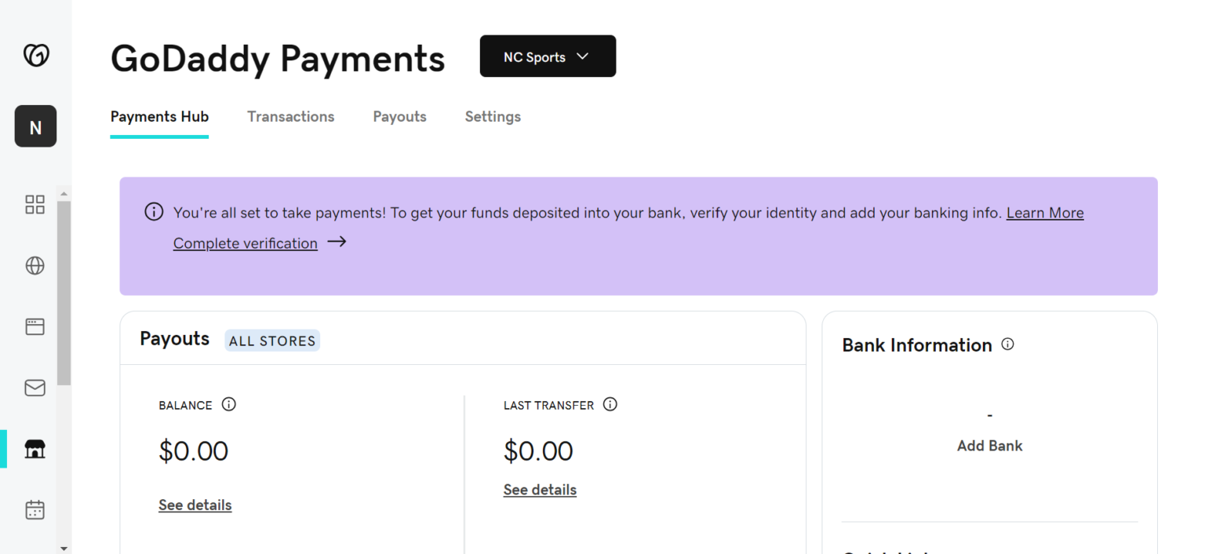This screenshot has height=554, width=1205.
Task: Open the website browser icon in sidebar
Action: click(x=35, y=326)
